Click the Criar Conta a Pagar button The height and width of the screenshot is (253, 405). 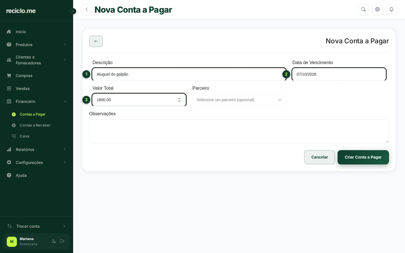[363, 157]
